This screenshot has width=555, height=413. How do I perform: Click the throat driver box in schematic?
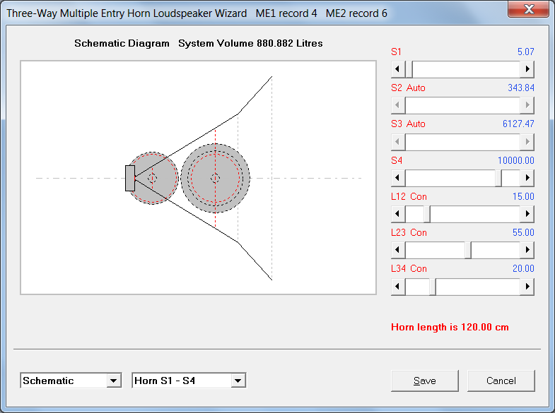(130, 178)
